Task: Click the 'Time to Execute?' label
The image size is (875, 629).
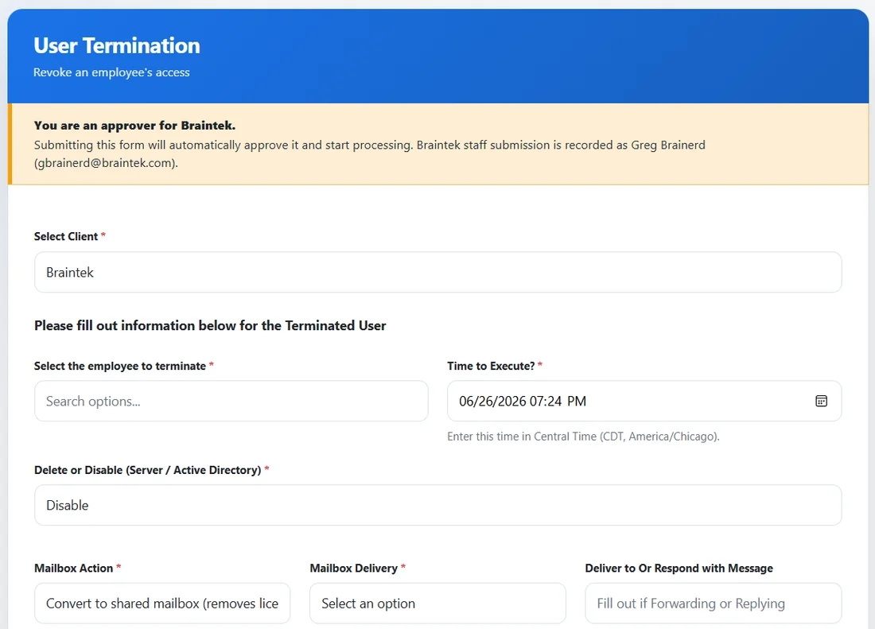Action: click(491, 366)
